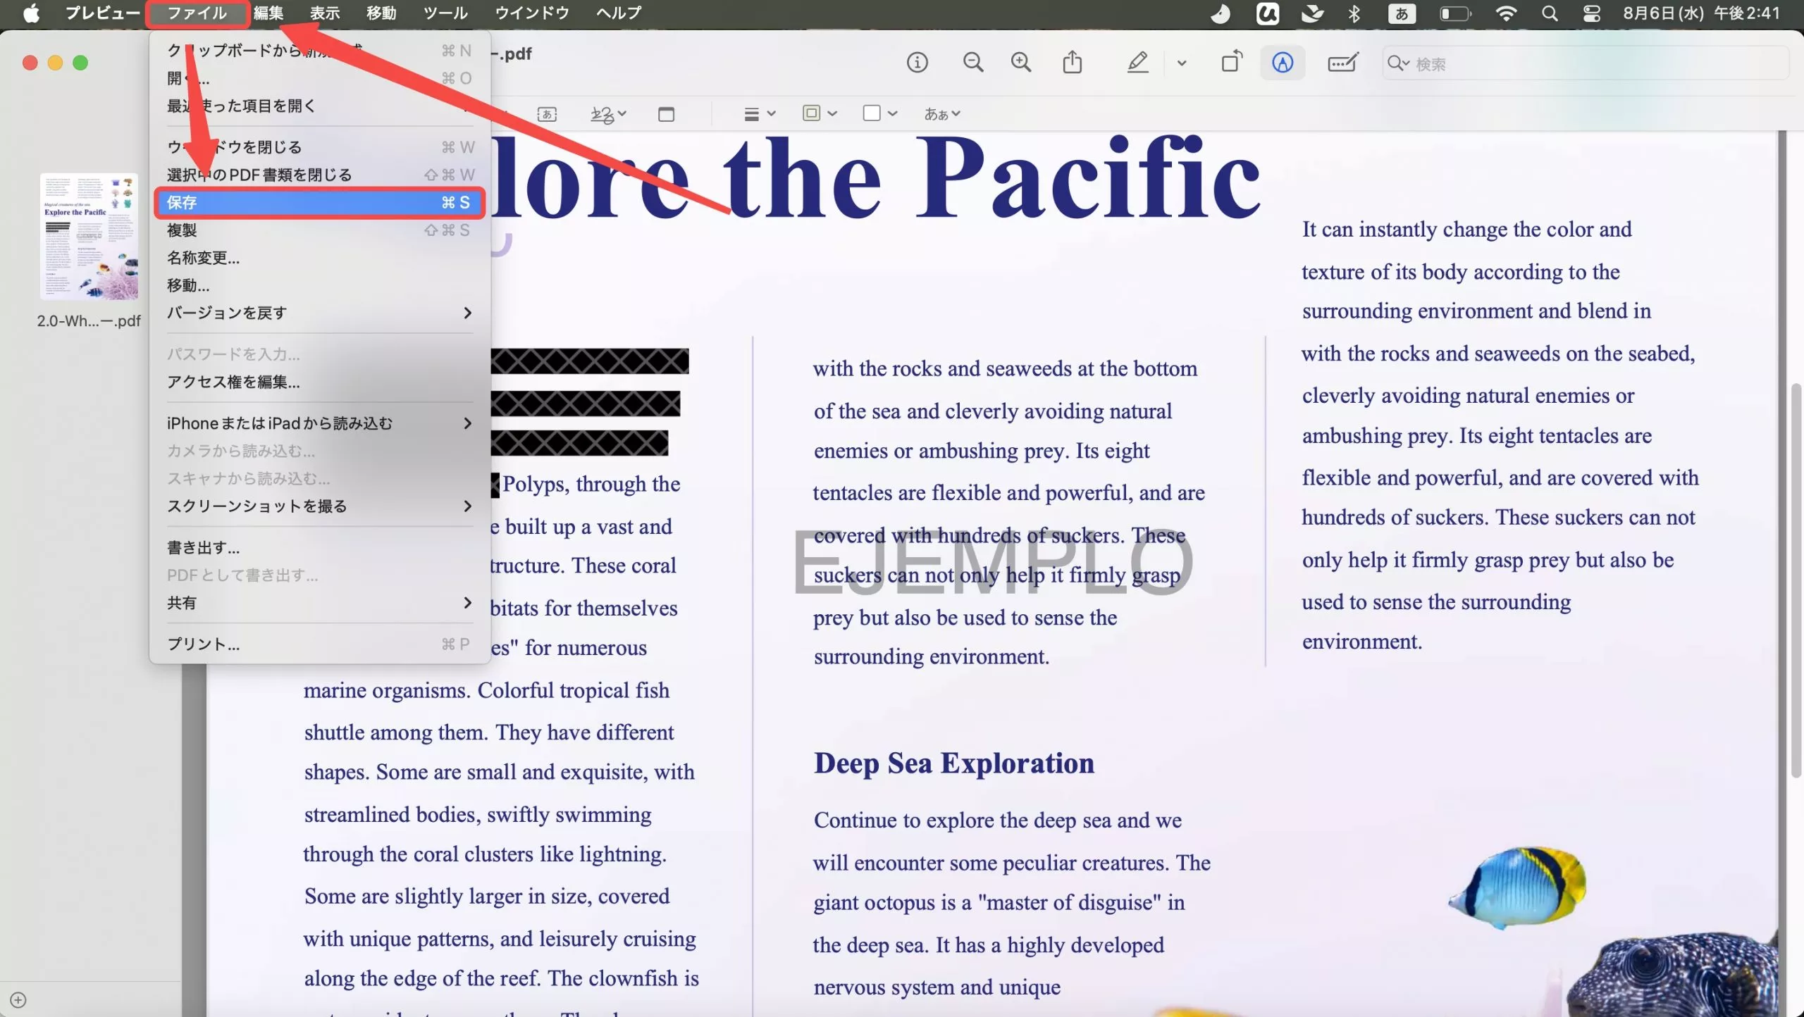Click the battery status icon

pos(1455,13)
